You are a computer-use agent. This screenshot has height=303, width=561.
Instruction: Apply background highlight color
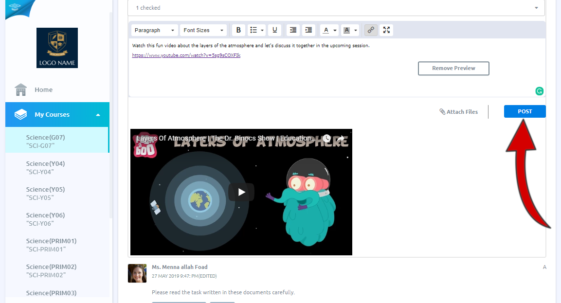click(x=347, y=31)
